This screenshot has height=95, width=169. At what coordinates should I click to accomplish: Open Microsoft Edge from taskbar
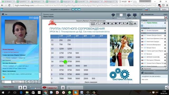(21, 92)
